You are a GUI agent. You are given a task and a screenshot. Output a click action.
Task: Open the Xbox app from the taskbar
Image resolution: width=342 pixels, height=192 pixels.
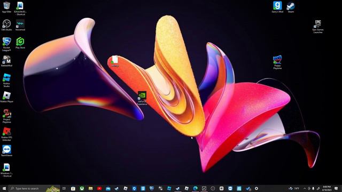82,188
